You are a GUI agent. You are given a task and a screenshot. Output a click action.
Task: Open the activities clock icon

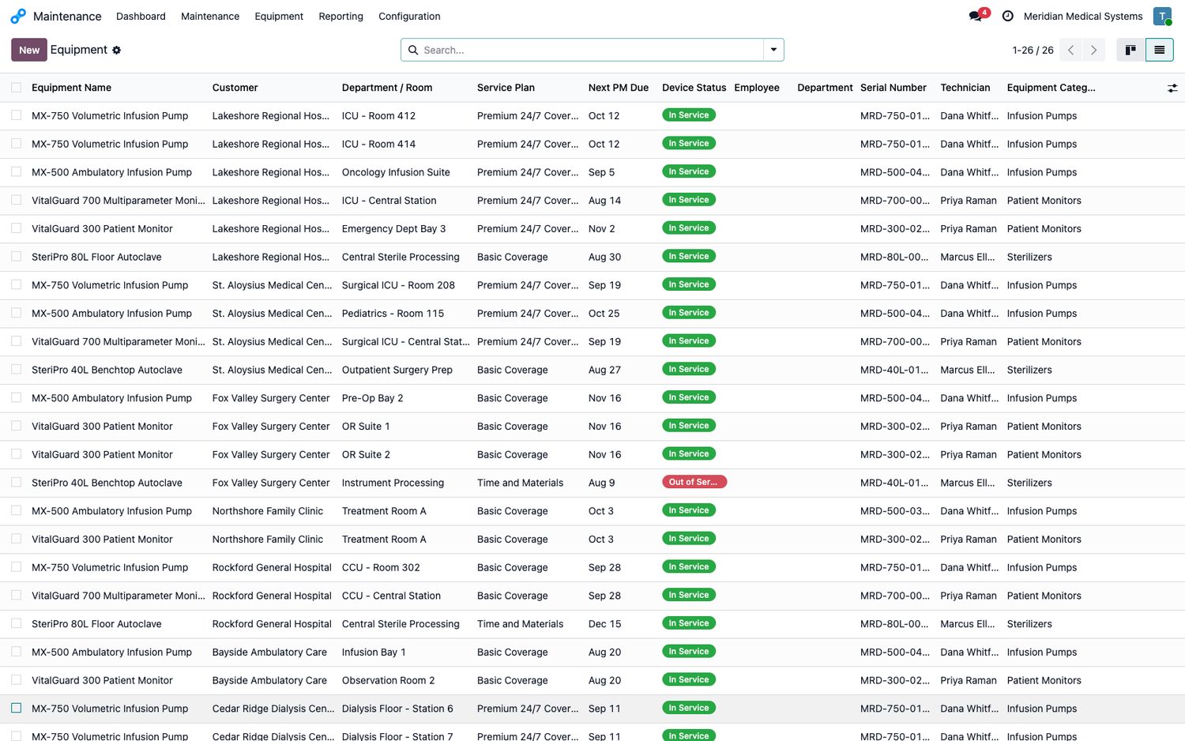tap(1007, 16)
